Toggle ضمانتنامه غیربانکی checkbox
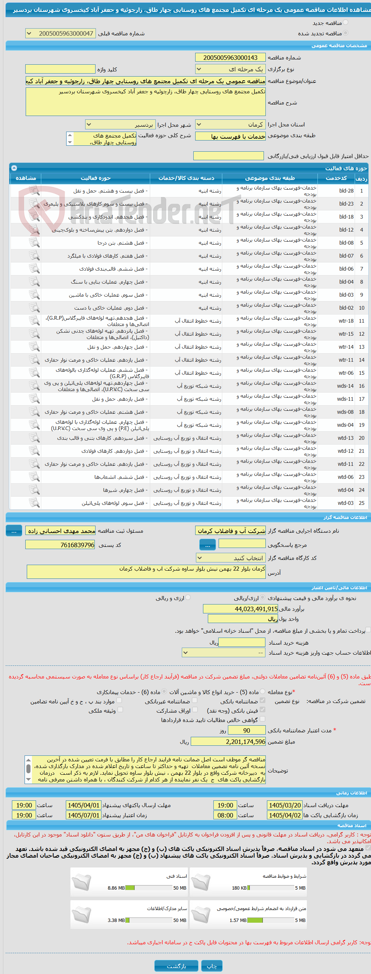371x974 pixels. pos(195,701)
